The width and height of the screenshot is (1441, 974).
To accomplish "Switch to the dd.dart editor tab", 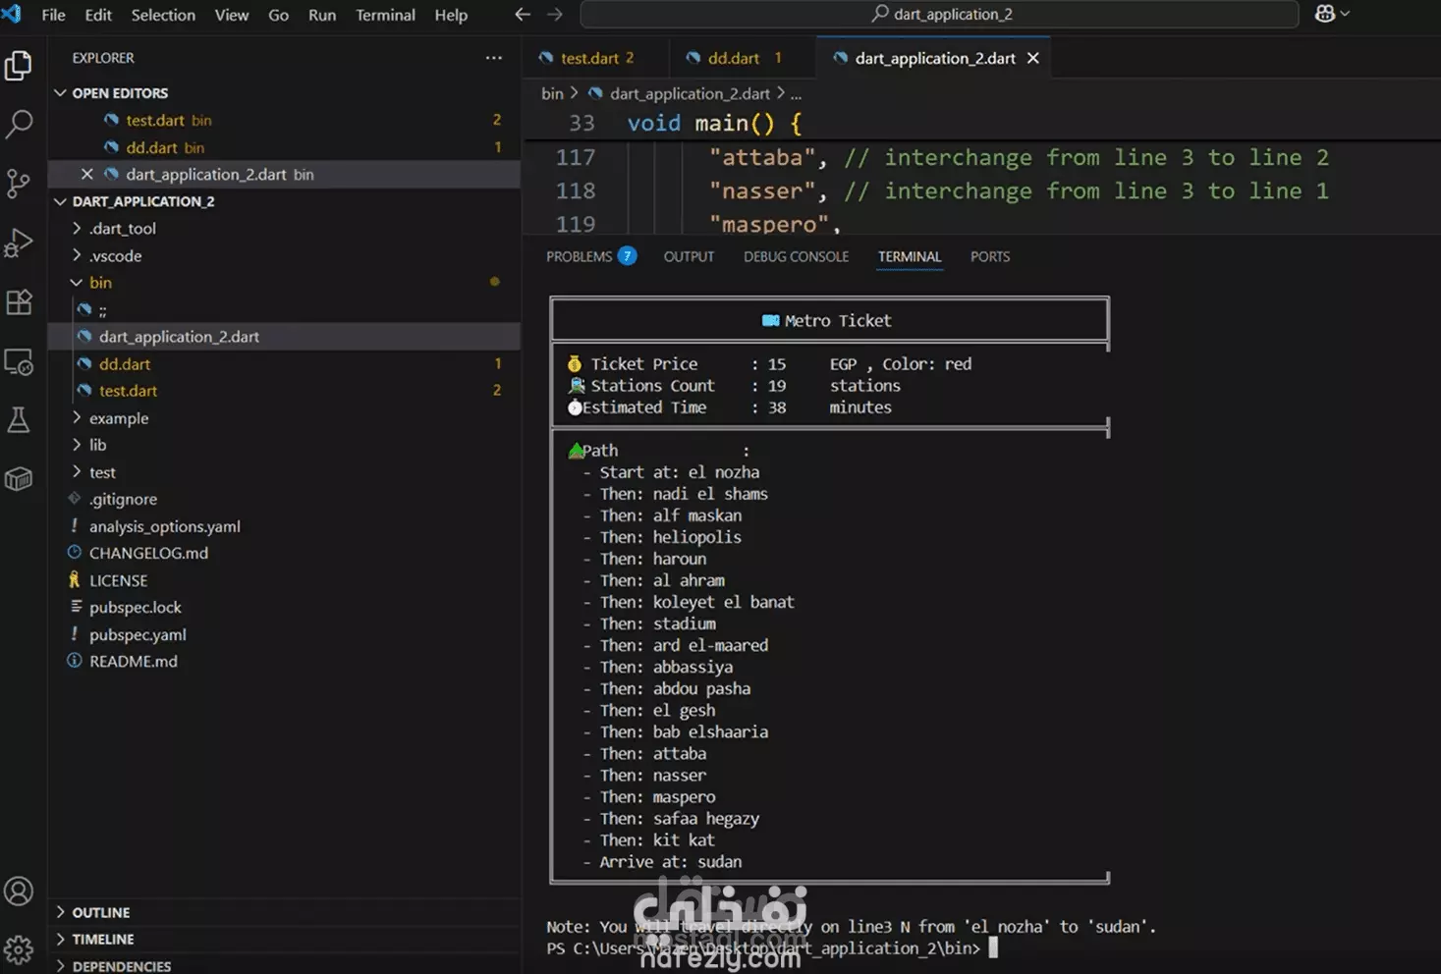I will (x=743, y=58).
